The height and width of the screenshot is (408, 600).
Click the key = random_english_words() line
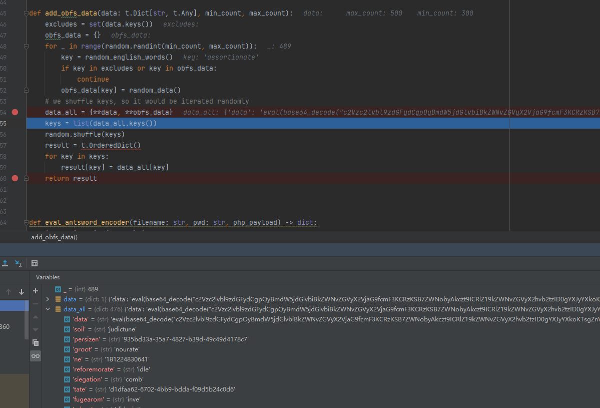[117, 58]
